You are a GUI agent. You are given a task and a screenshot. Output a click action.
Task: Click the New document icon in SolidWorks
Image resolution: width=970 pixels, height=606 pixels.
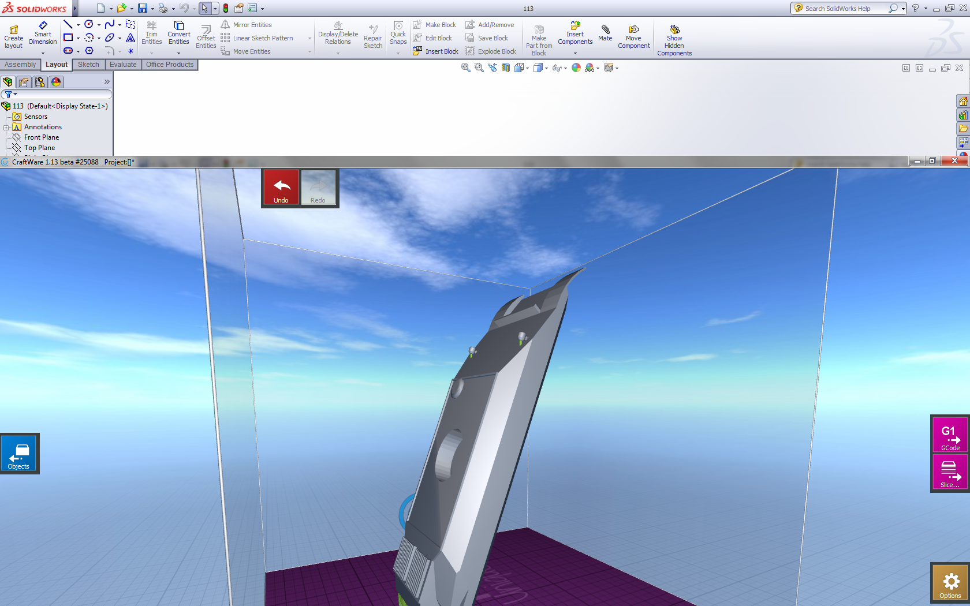pos(100,8)
